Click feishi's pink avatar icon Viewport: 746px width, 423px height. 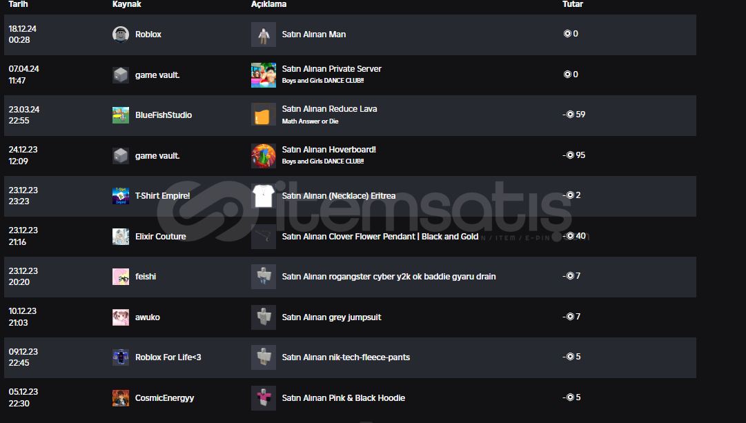click(x=120, y=277)
